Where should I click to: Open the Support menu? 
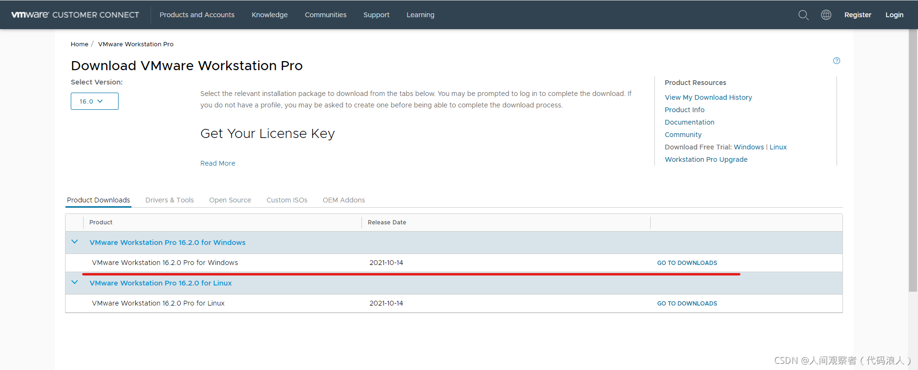pyautogui.click(x=376, y=15)
